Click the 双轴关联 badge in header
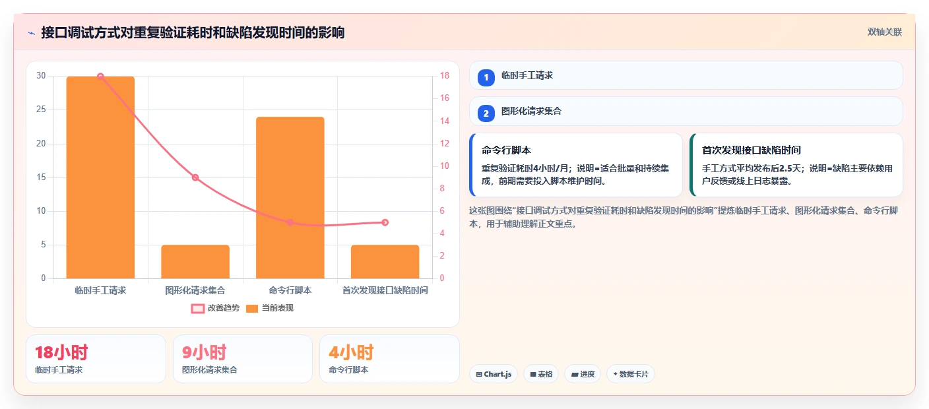The image size is (929, 409). (x=884, y=32)
